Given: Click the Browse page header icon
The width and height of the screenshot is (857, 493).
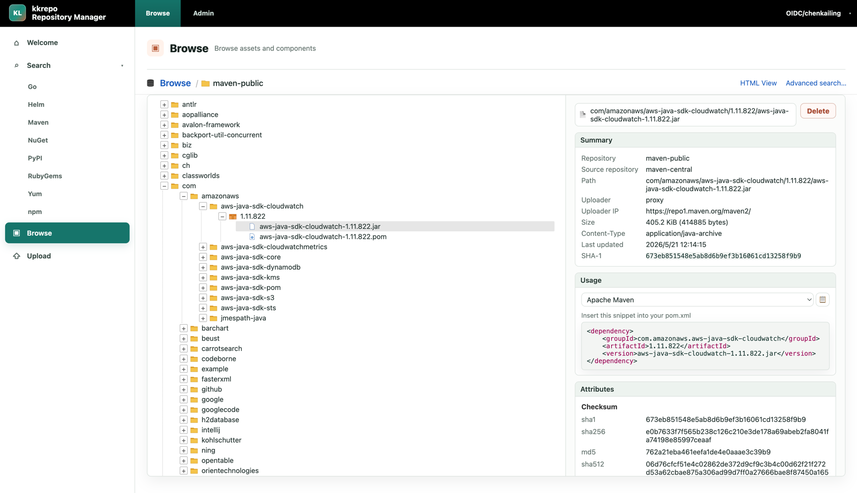Looking at the screenshot, I should (x=155, y=48).
